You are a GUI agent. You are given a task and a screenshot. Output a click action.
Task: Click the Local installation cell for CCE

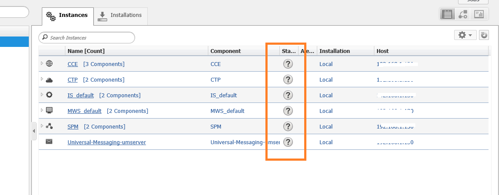tap(326, 64)
